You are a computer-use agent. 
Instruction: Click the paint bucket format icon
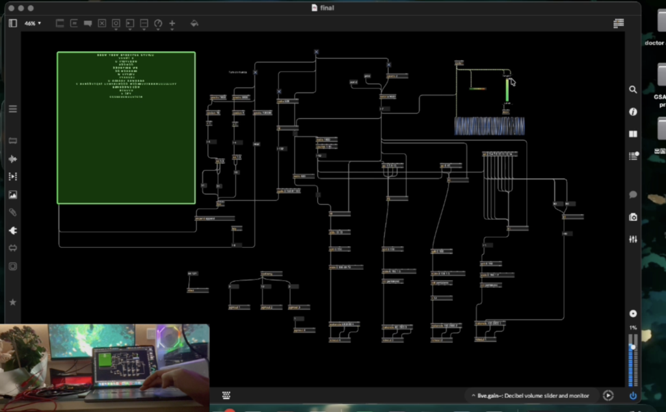[x=194, y=23]
